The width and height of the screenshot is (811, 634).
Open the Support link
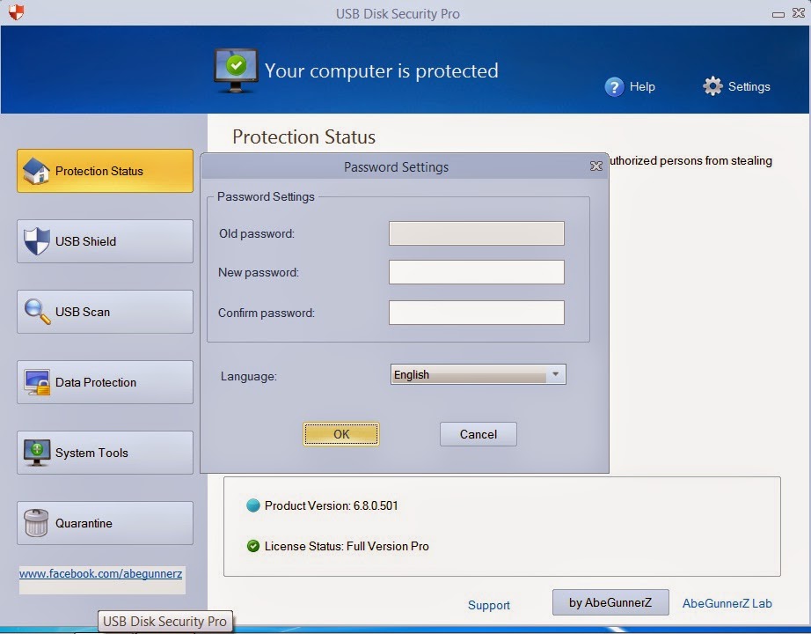pos(489,605)
